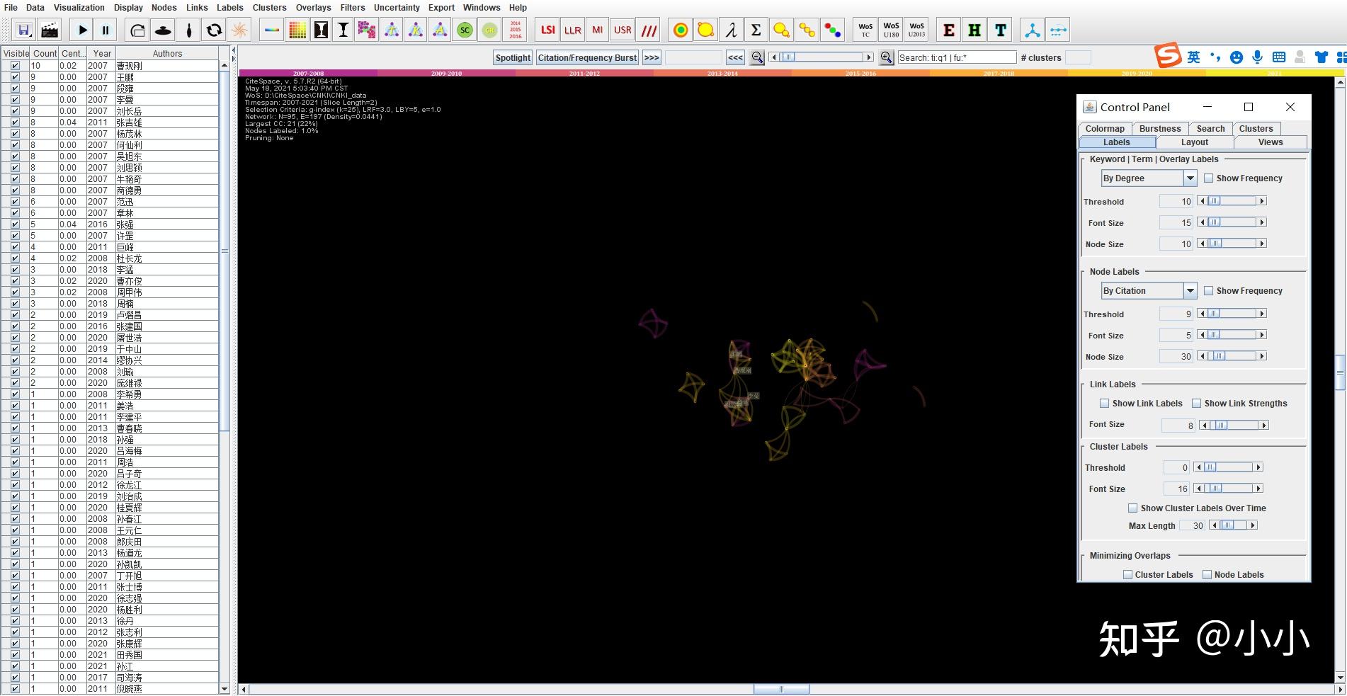Click the search input field
The height and width of the screenshot is (696, 1347).
956,58
